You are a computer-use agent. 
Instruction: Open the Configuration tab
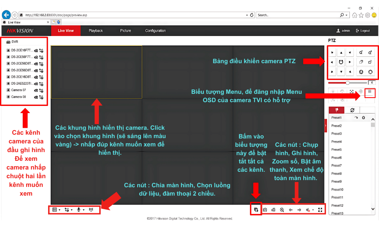155,31
